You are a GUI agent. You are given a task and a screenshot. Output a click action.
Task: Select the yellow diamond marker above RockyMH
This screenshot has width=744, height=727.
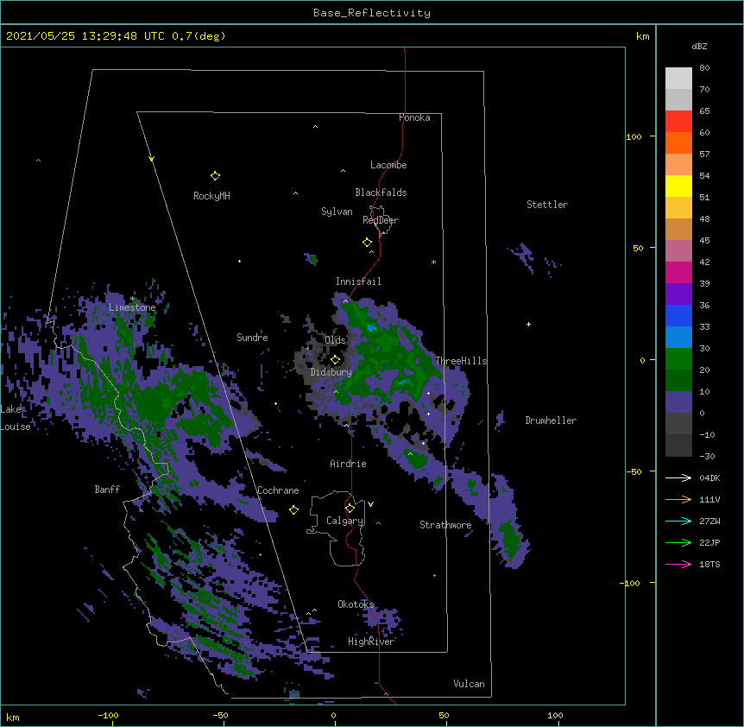tap(216, 176)
